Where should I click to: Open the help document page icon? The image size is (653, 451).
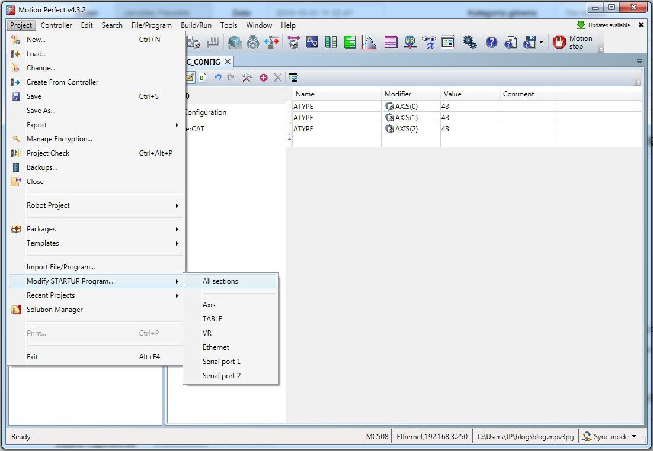[511, 42]
